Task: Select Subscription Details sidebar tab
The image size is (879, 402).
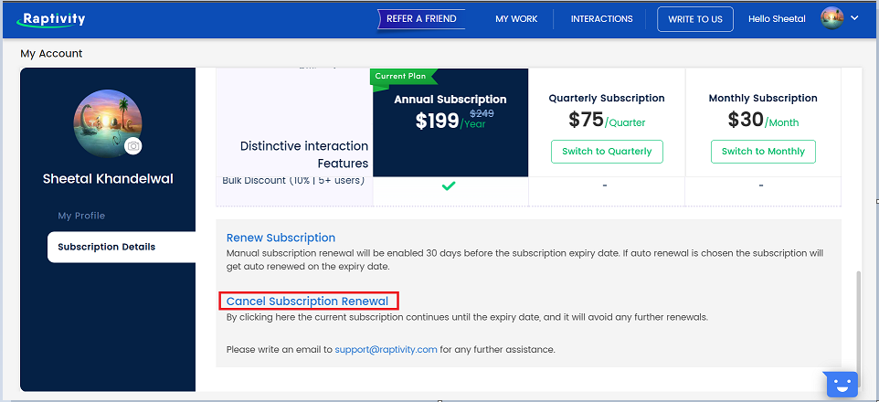Action: (x=122, y=248)
